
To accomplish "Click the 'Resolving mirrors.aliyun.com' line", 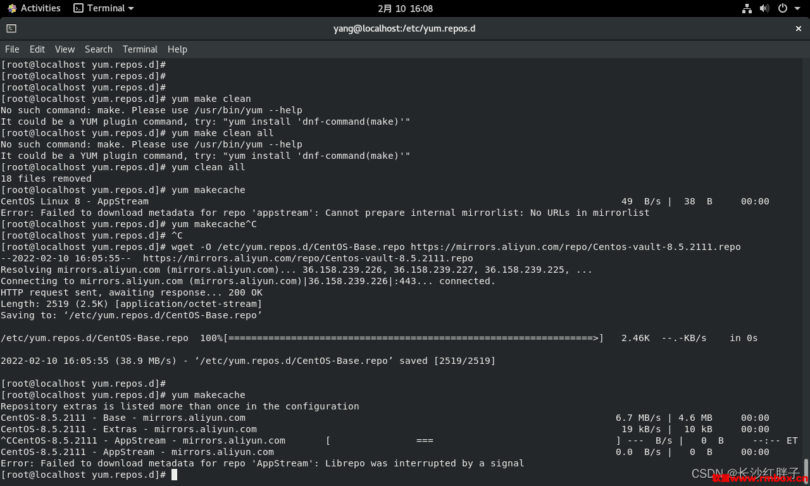I will coord(297,270).
